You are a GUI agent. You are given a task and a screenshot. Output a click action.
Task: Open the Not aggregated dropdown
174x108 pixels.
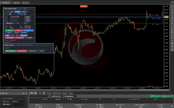(70, 96)
